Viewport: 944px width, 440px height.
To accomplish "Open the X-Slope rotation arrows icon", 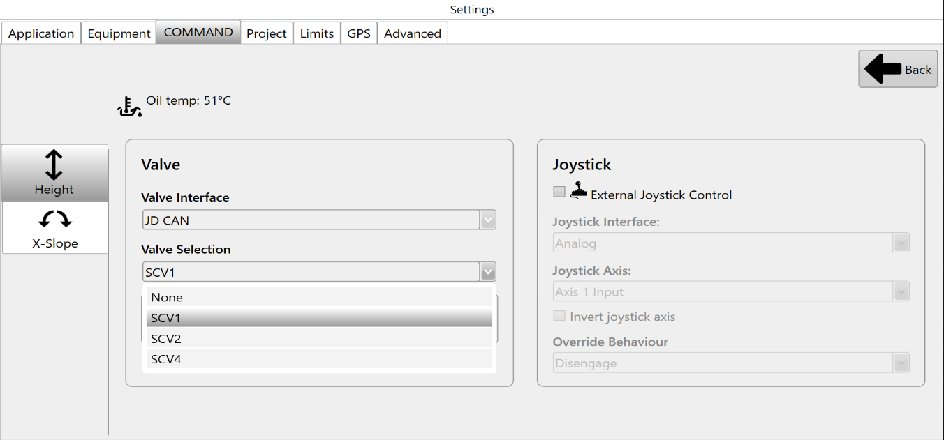I will [x=54, y=220].
